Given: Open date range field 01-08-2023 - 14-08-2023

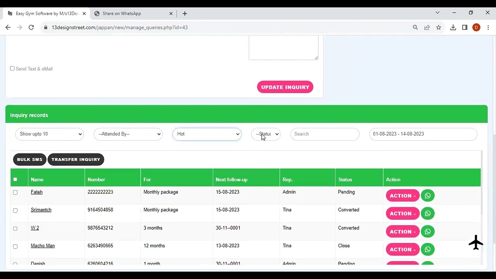Looking at the screenshot, I should point(423,134).
